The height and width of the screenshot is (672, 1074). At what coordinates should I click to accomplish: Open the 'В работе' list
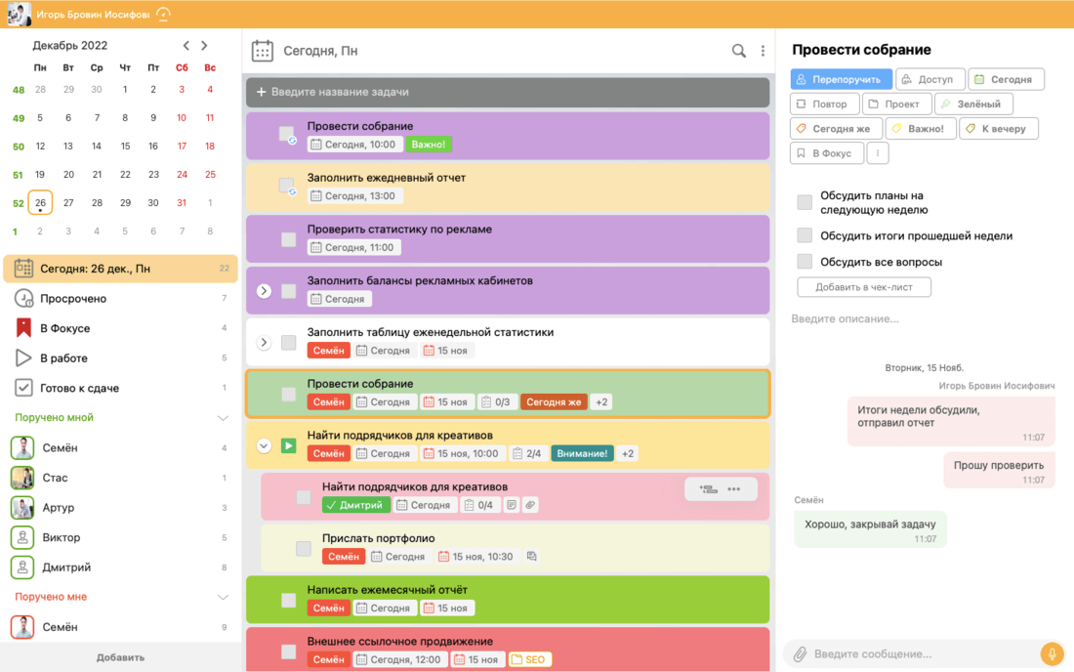(120, 358)
